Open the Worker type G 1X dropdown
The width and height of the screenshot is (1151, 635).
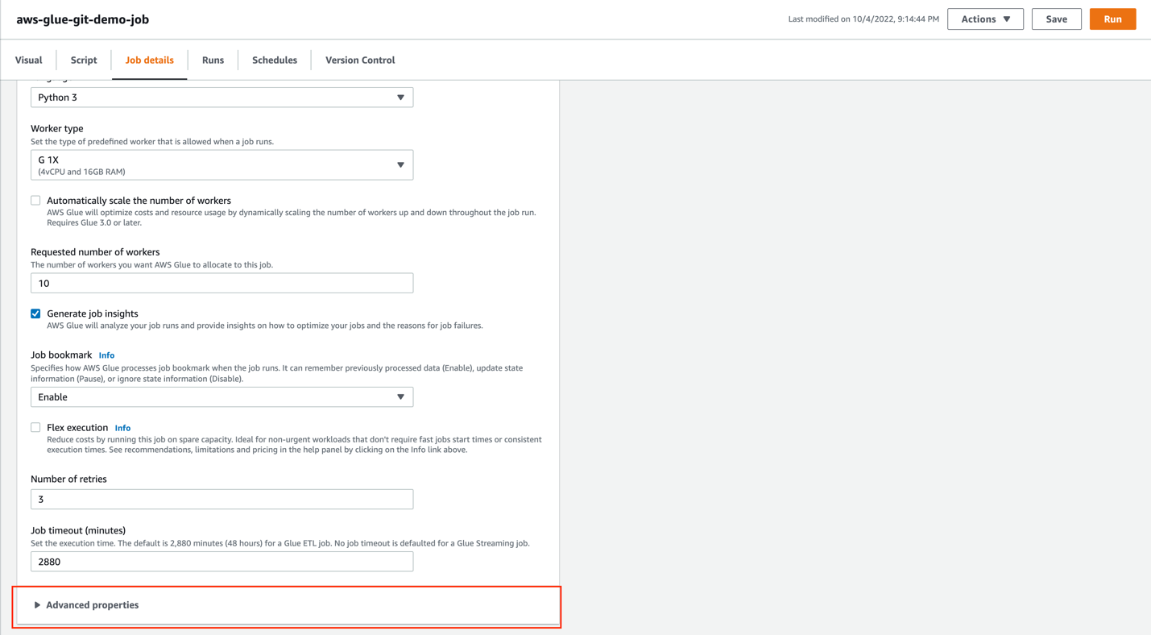[222, 165]
